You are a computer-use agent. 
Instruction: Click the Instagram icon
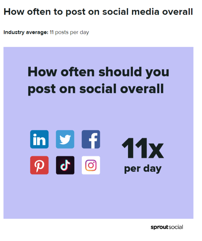pos(91,165)
